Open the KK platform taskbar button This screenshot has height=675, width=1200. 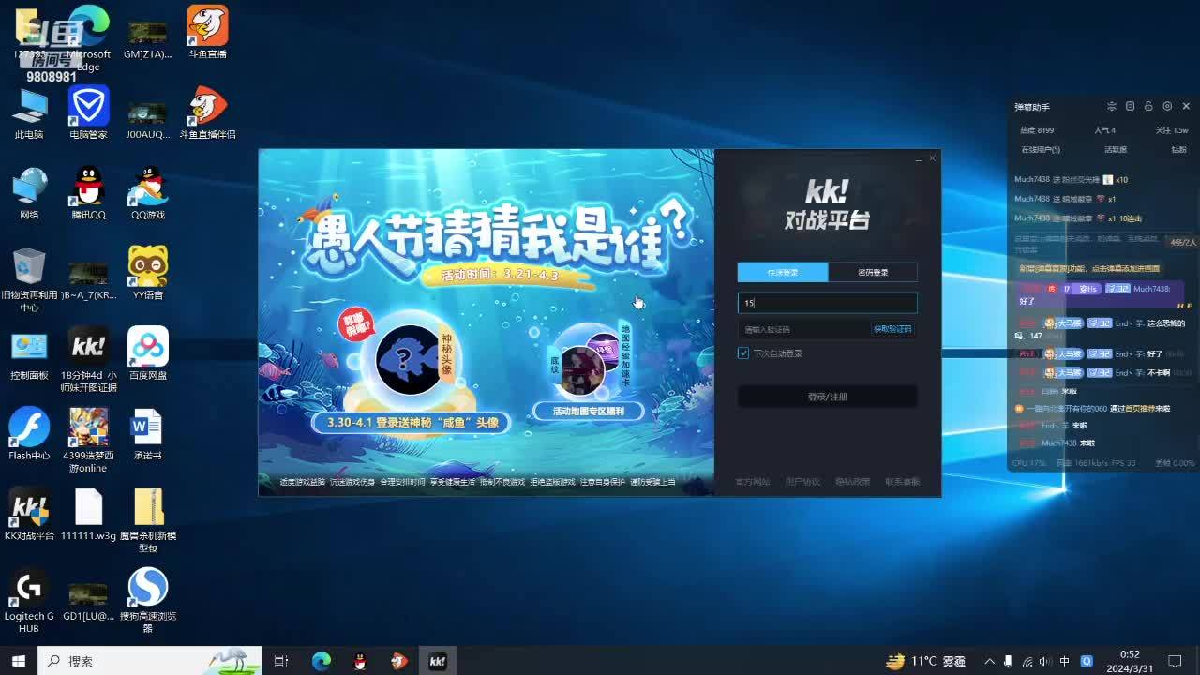coord(437,661)
